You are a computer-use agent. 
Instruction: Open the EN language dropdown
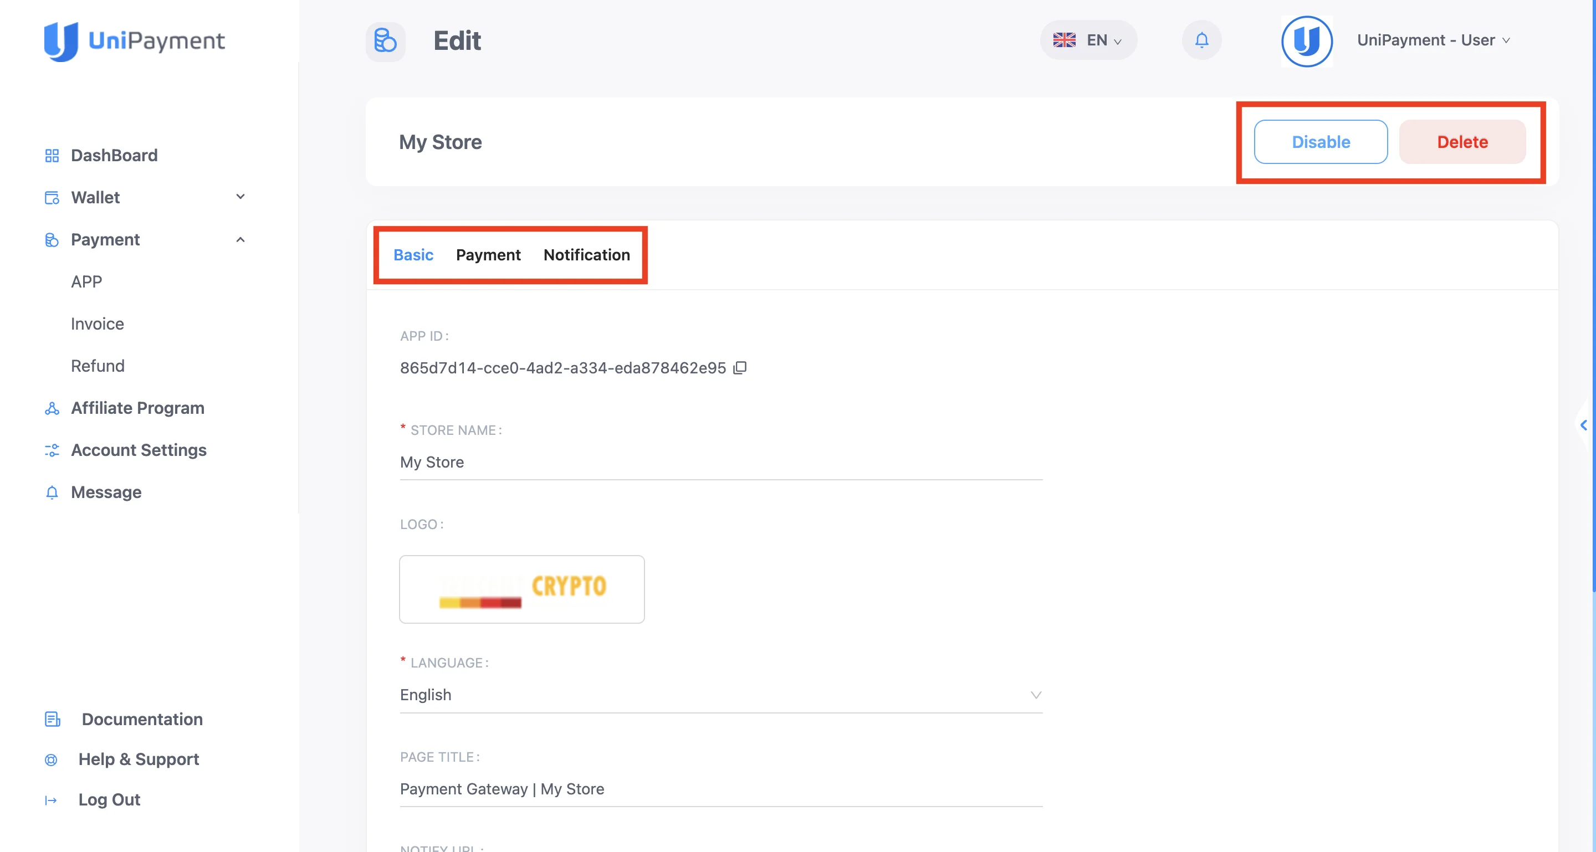1088,40
